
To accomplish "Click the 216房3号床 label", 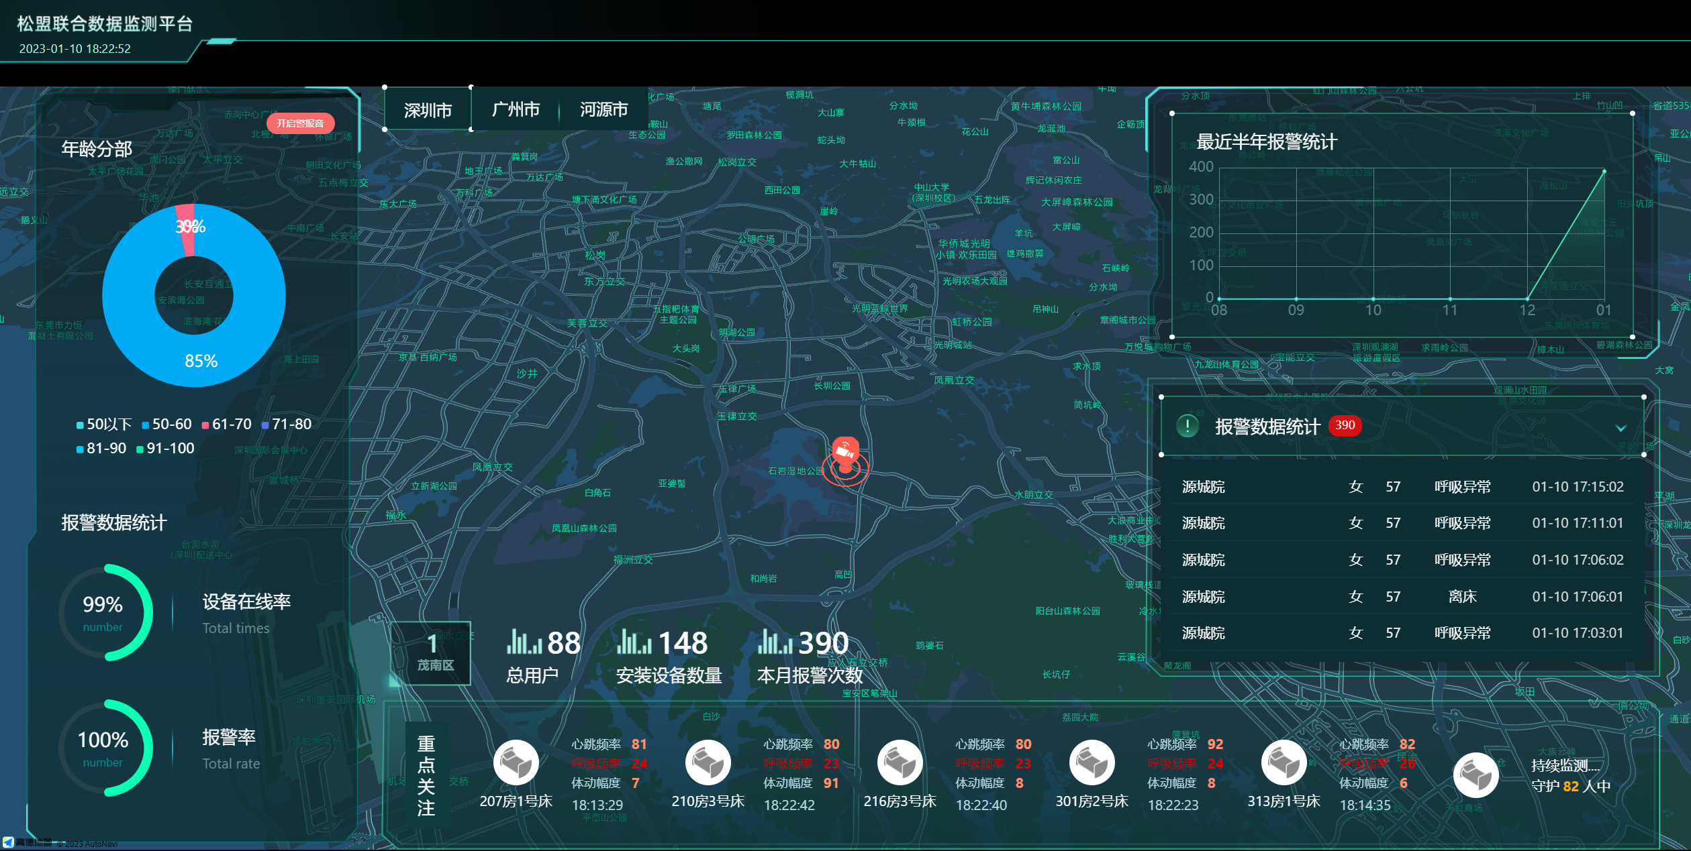I will (x=900, y=801).
